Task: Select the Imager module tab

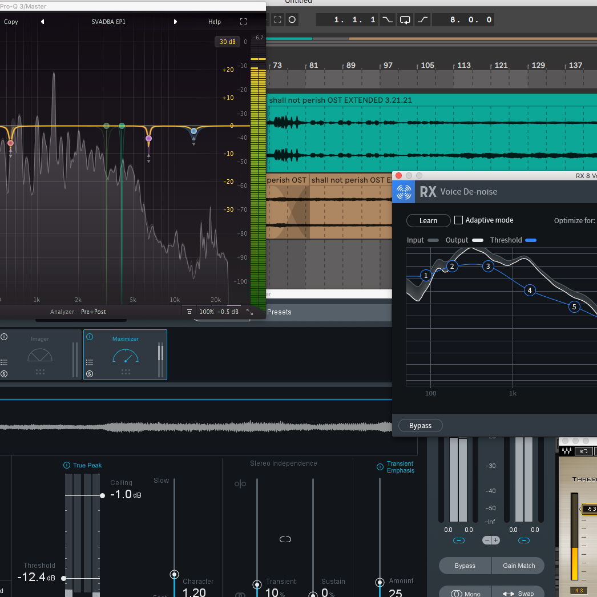Action: pos(40,355)
